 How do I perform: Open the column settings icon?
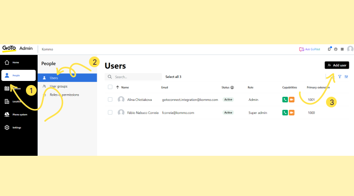(x=346, y=77)
